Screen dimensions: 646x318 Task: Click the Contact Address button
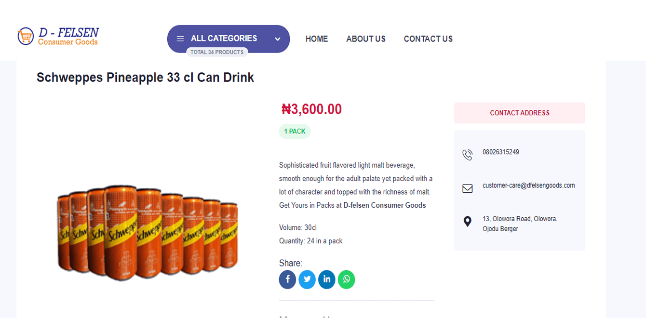pyautogui.click(x=519, y=113)
